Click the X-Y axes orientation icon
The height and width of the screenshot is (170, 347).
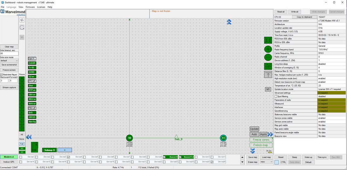pyautogui.click(x=34, y=147)
